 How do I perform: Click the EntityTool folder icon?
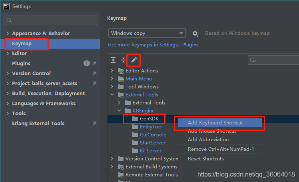point(135,127)
